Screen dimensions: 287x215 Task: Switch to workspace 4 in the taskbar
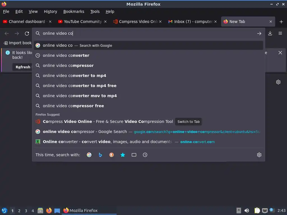click(33, 211)
